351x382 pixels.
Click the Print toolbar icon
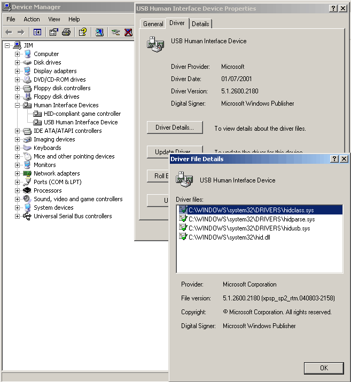(66, 32)
